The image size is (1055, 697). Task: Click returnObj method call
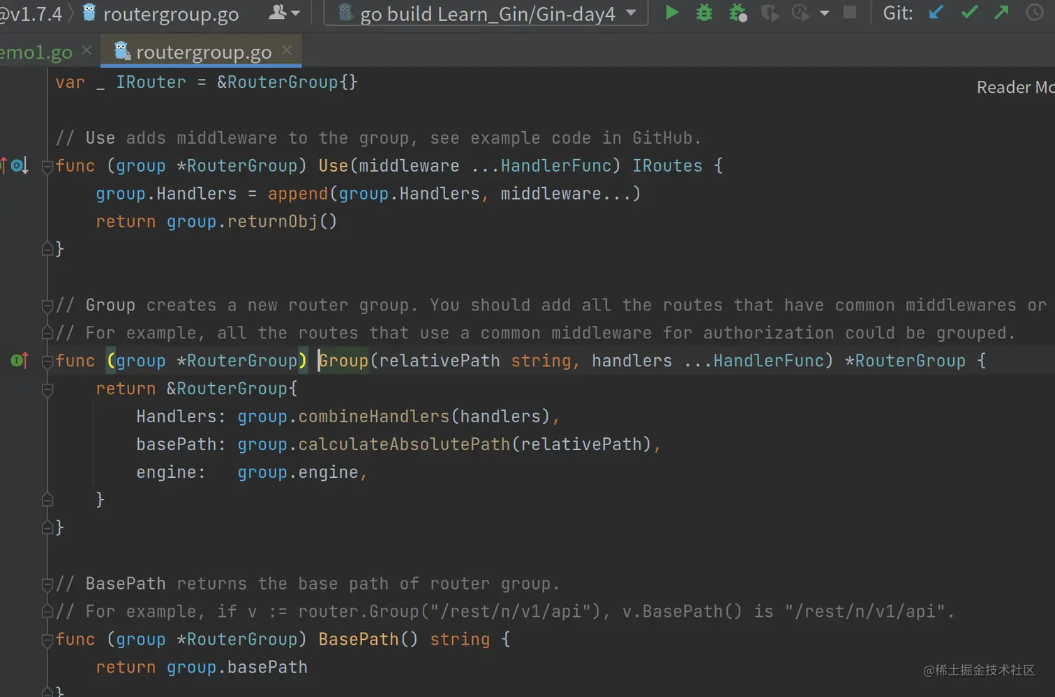point(272,222)
